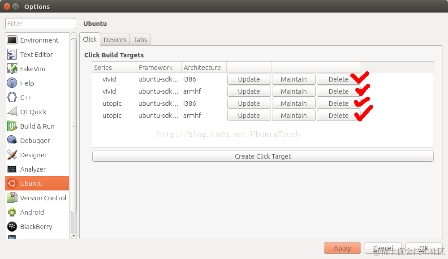The width and height of the screenshot is (448, 259).
Task: Update the utopic i386 target
Action: coord(249,104)
